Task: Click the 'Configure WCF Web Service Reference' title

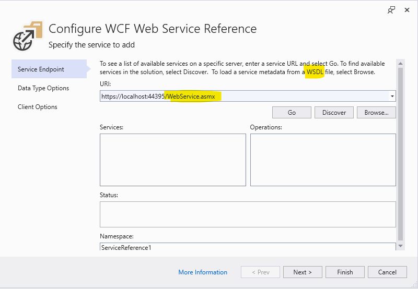Action: tap(153, 29)
